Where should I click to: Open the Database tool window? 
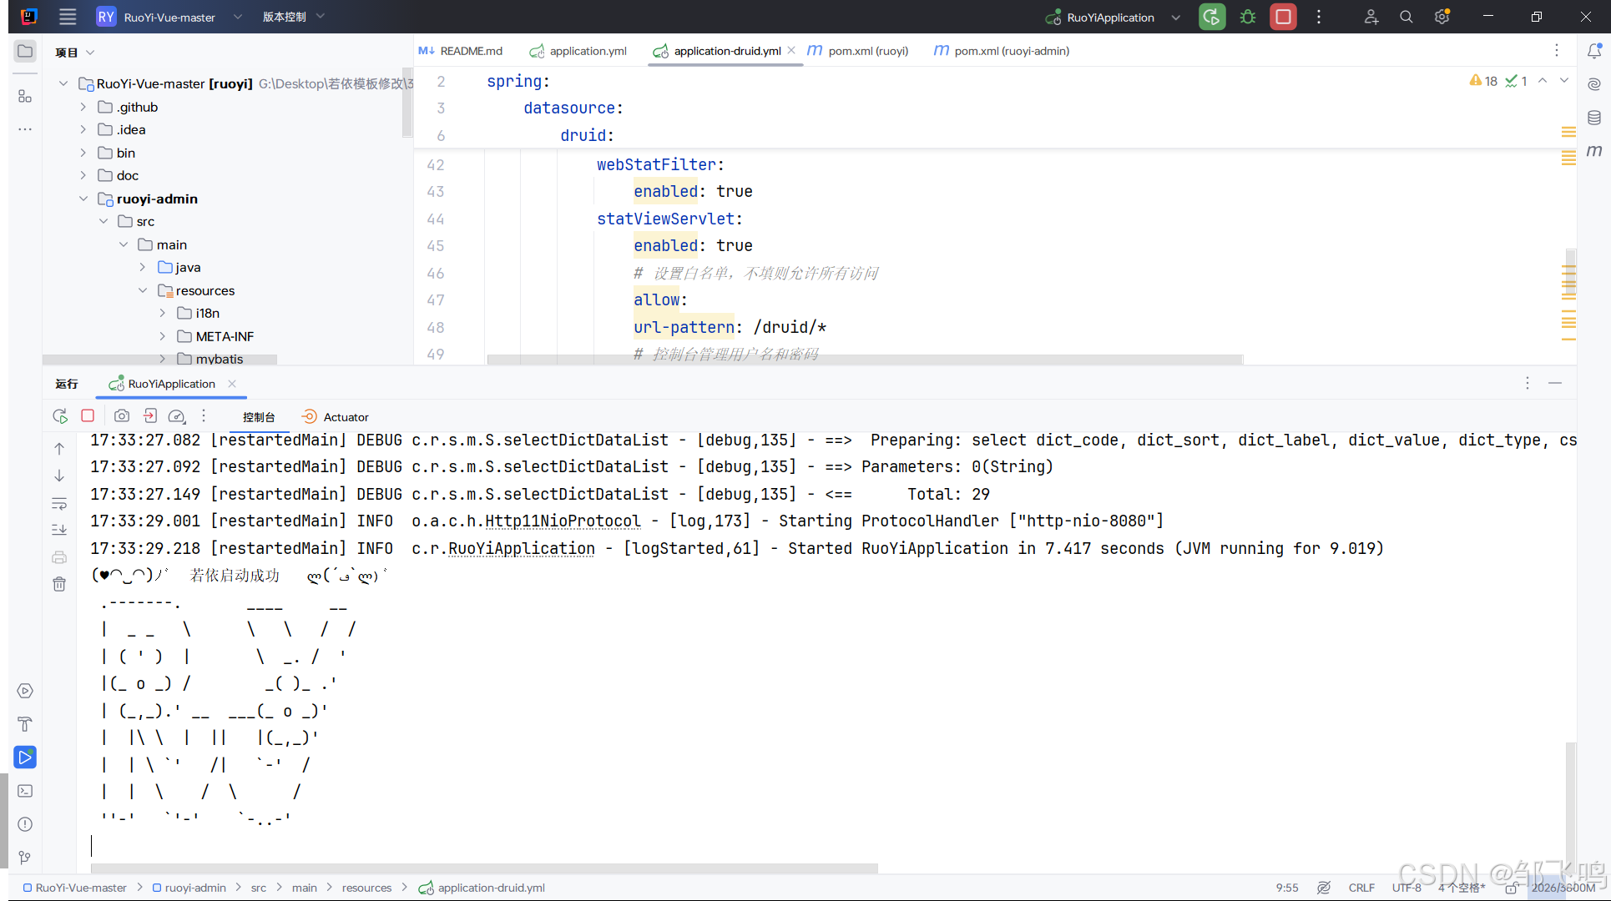click(x=1594, y=118)
